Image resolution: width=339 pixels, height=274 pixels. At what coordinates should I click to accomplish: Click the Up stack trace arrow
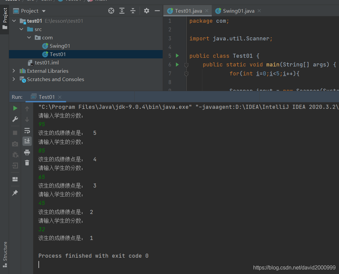[27, 109]
